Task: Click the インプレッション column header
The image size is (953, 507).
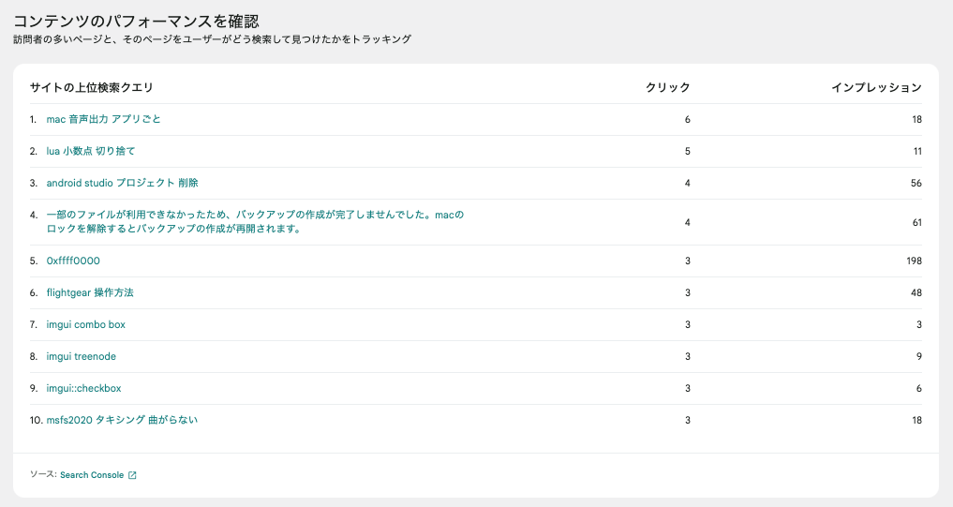Action: tap(876, 87)
